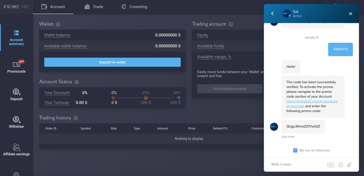Click the Symbol column header
Viewport: 364px width, 176px height.
click(86, 128)
